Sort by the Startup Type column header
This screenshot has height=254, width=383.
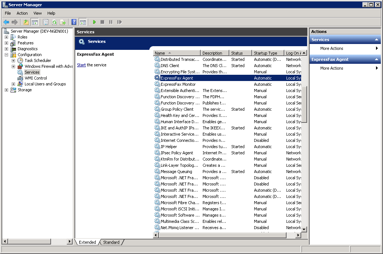click(268, 53)
